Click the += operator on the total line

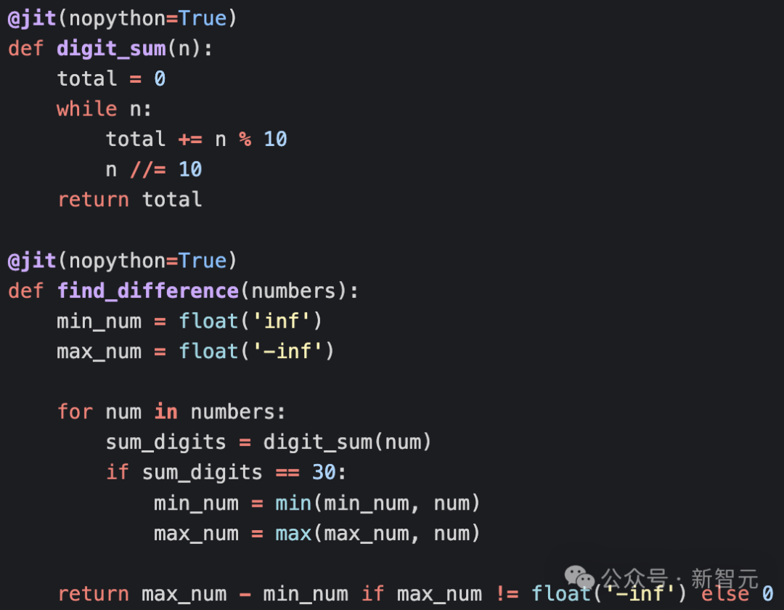click(x=190, y=139)
